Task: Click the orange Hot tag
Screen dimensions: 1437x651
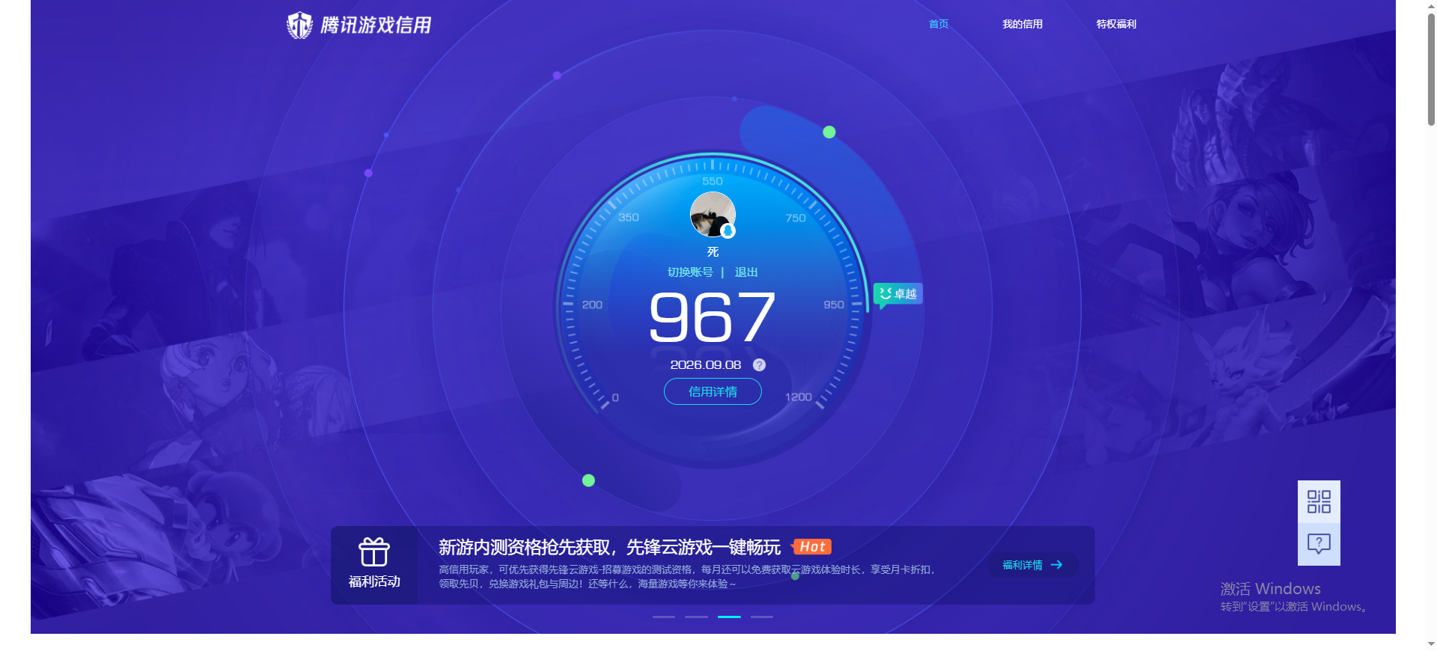Action: (x=813, y=547)
